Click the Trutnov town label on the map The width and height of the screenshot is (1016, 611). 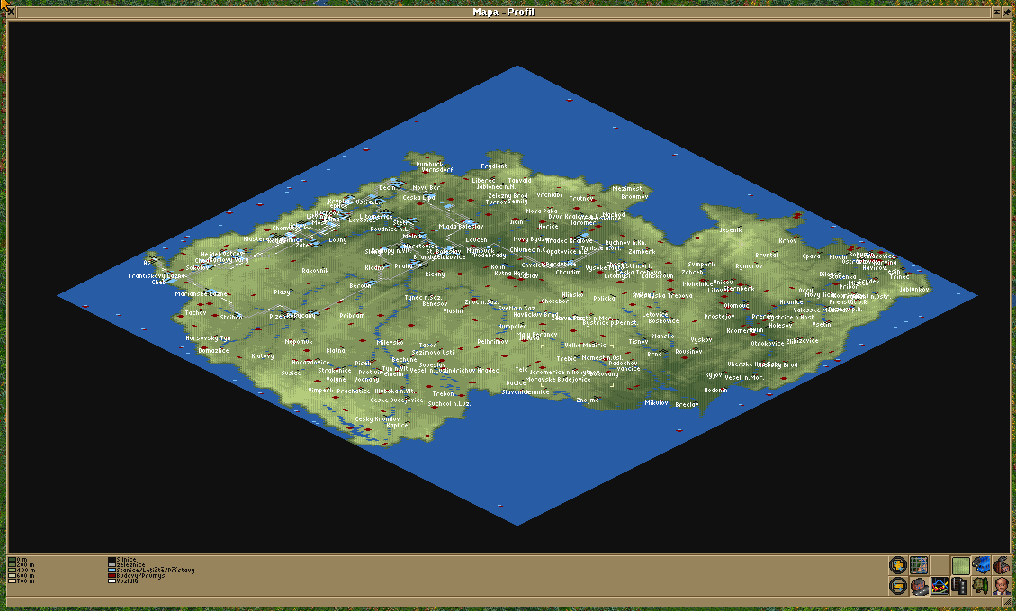pyautogui.click(x=581, y=198)
